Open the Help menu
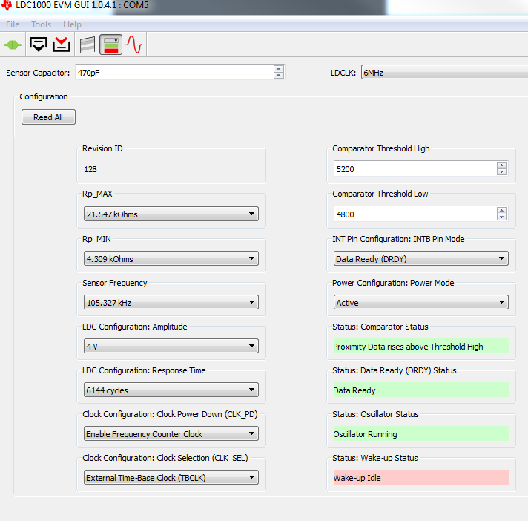The height and width of the screenshot is (521, 528). 72,24
